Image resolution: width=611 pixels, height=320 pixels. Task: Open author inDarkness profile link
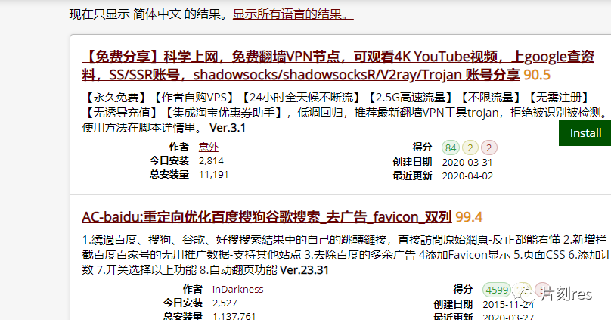point(237,289)
